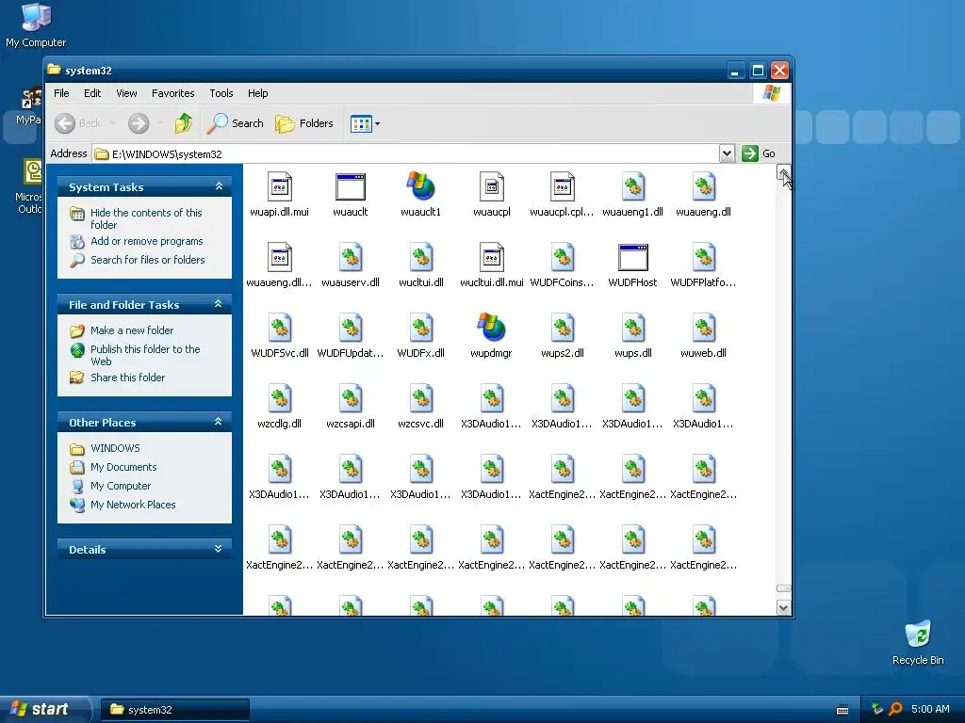Click the Start button
The height and width of the screenshot is (723, 965).
[x=45, y=709]
